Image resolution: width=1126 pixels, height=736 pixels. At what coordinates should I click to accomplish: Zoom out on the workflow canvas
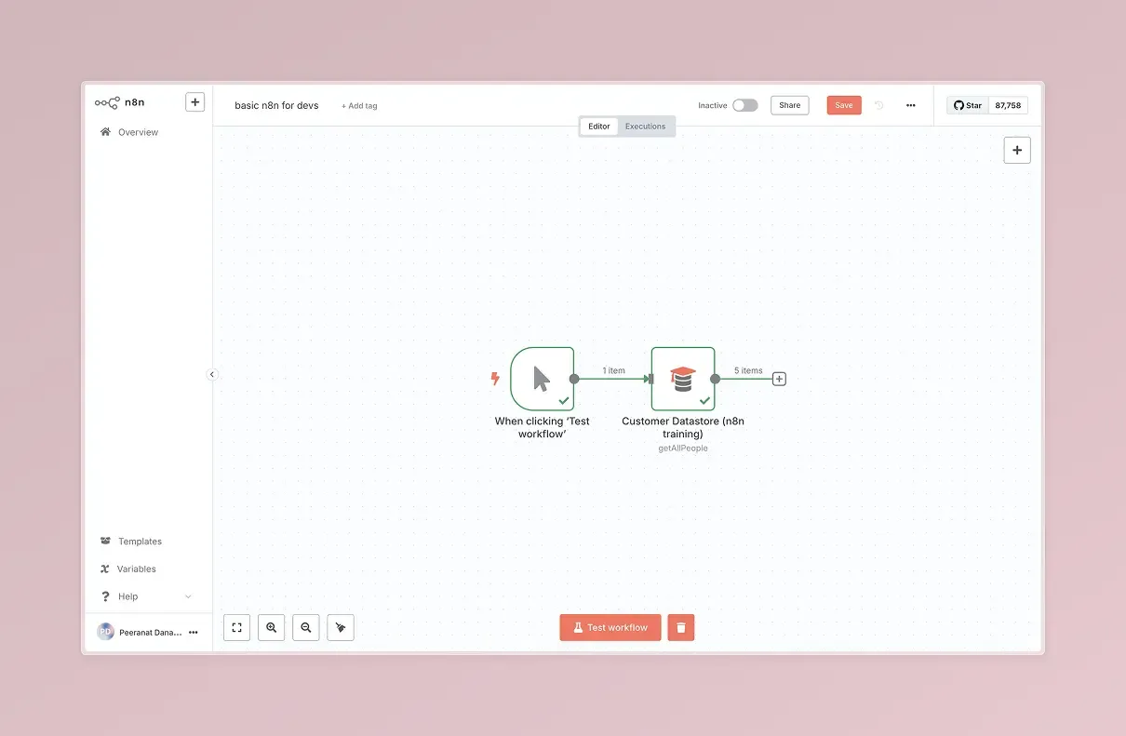[x=305, y=628]
